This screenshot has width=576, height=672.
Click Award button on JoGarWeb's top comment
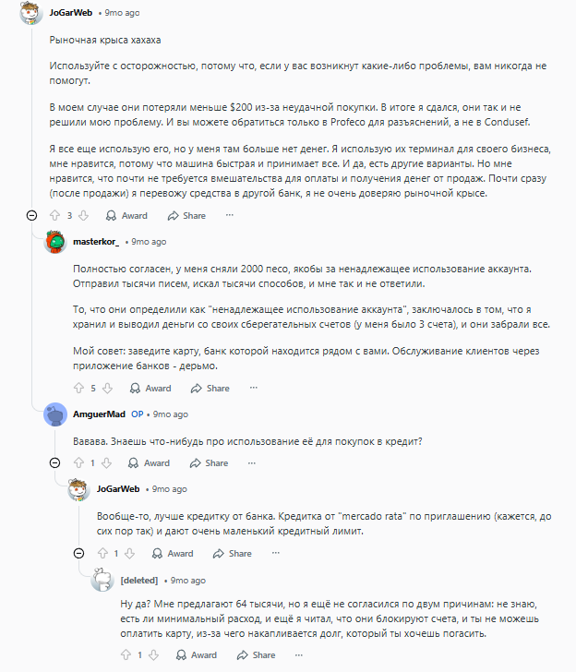click(126, 215)
